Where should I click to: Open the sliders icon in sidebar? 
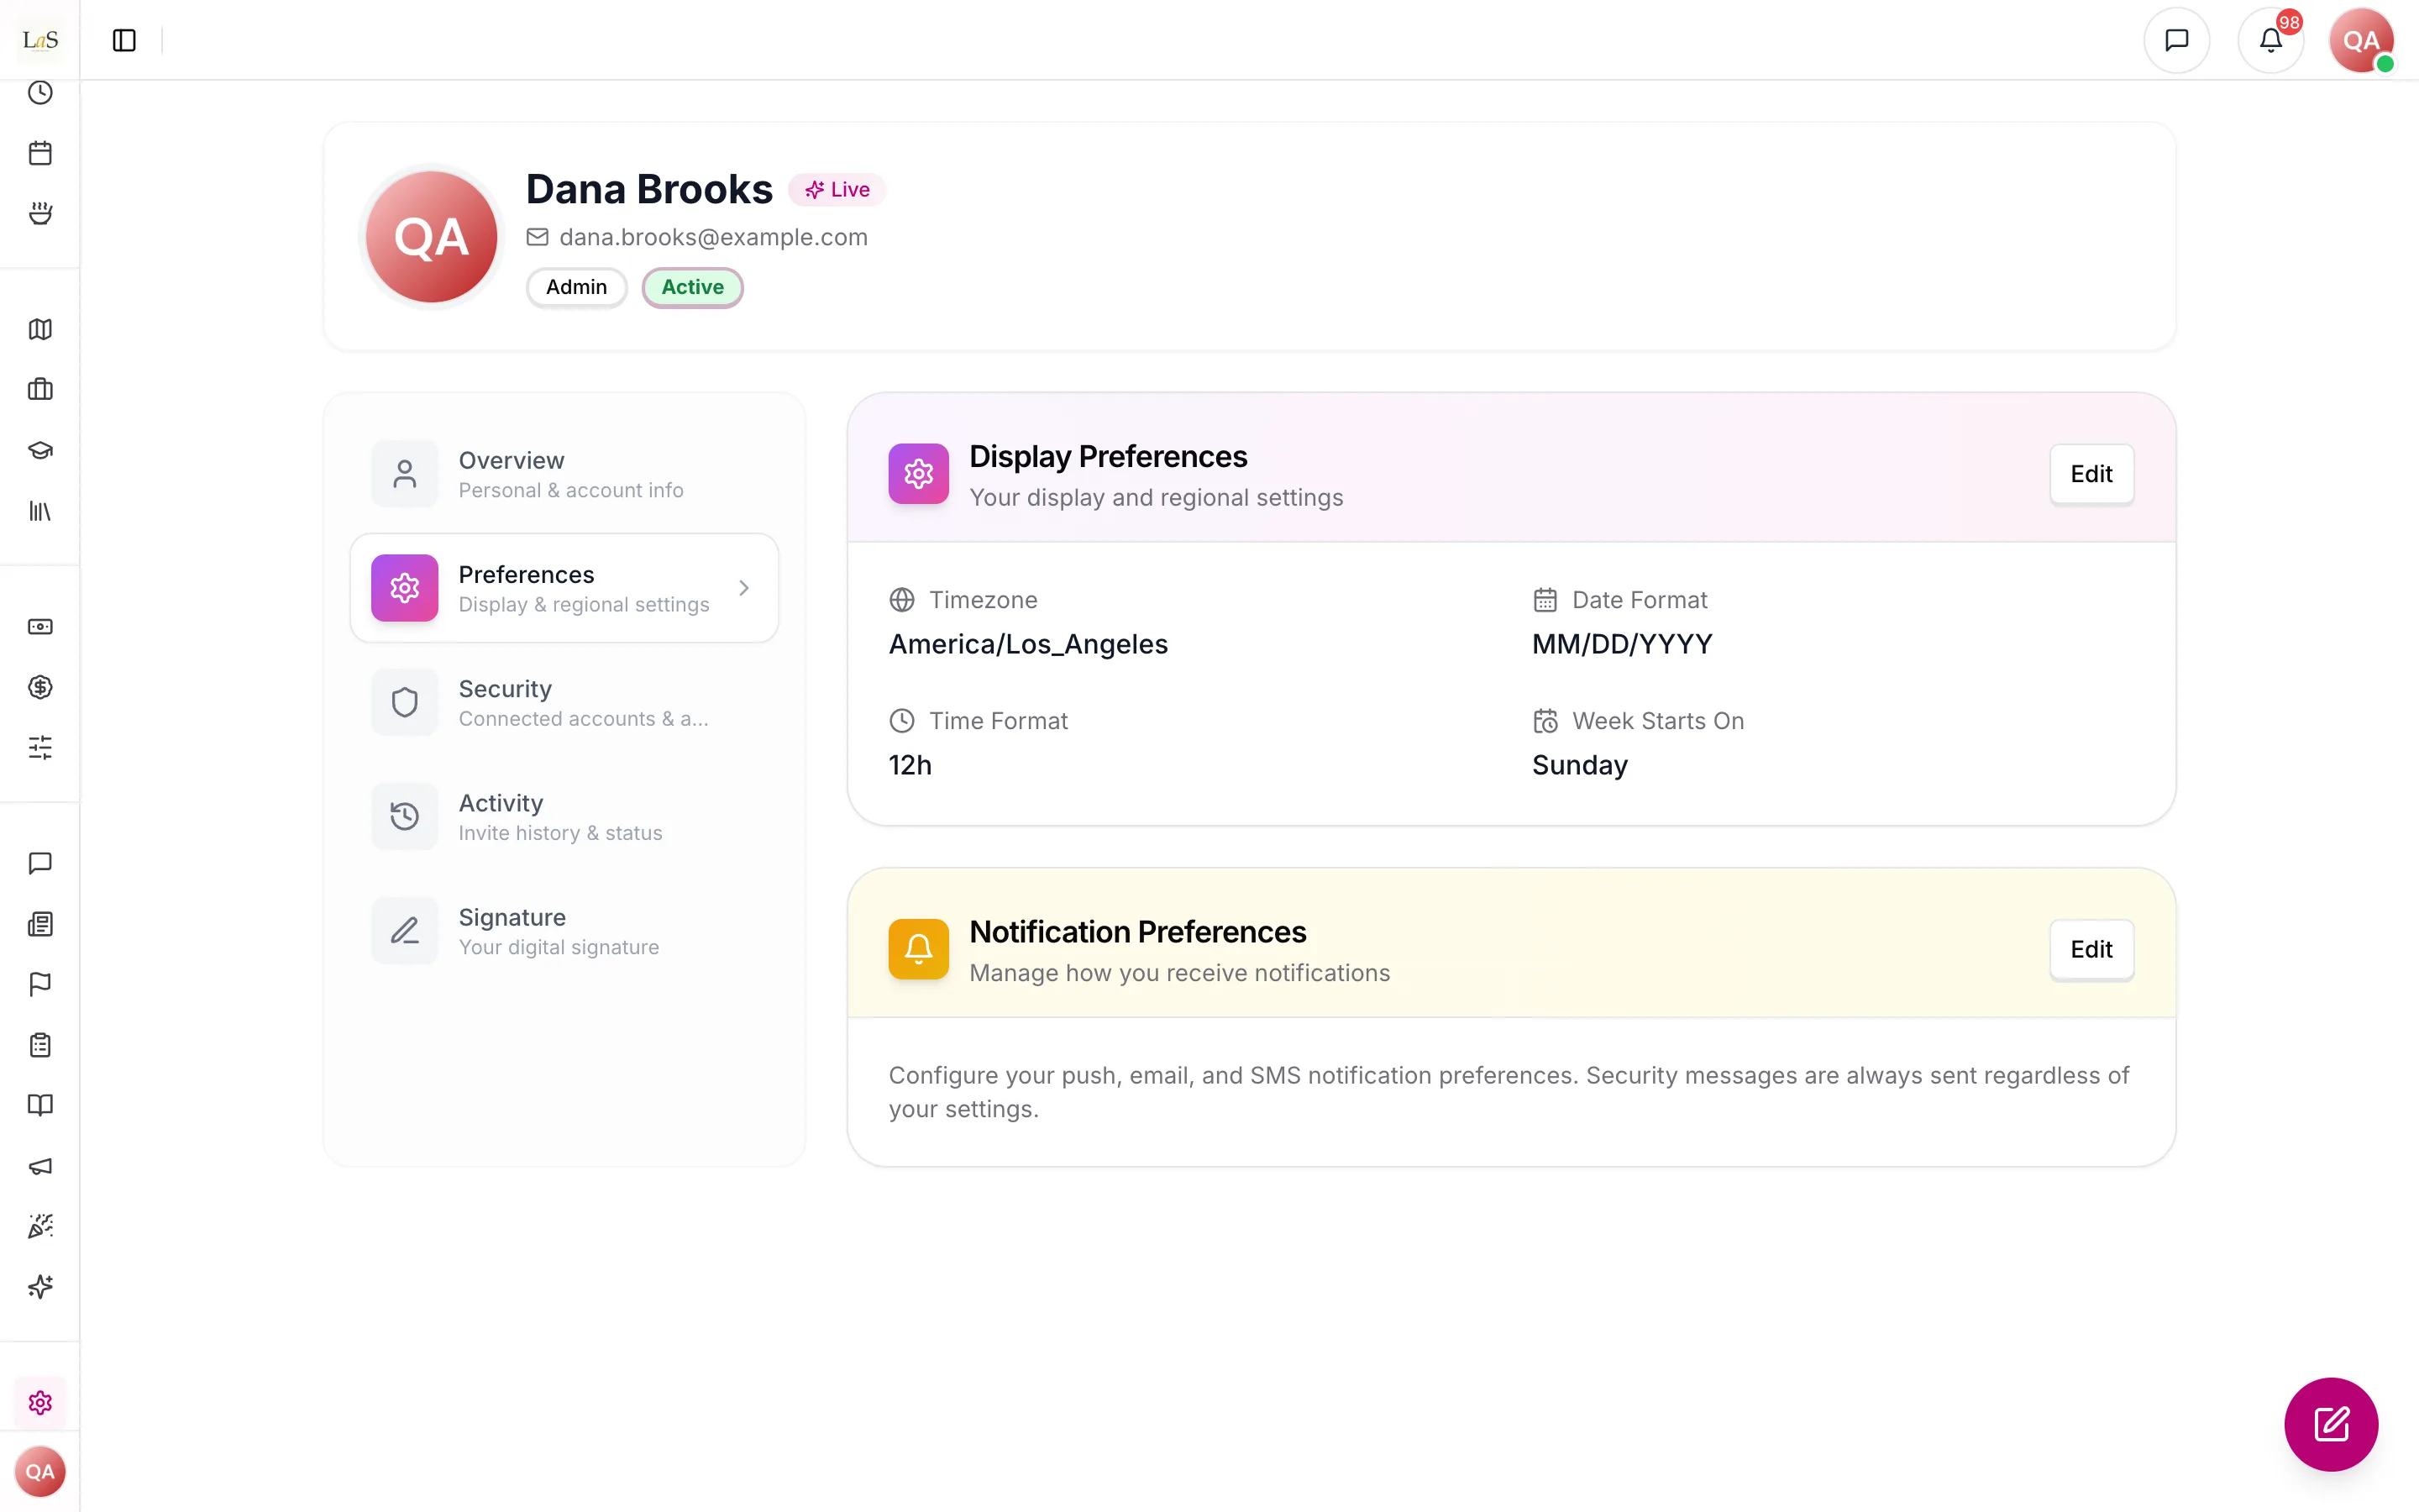coord(40,747)
